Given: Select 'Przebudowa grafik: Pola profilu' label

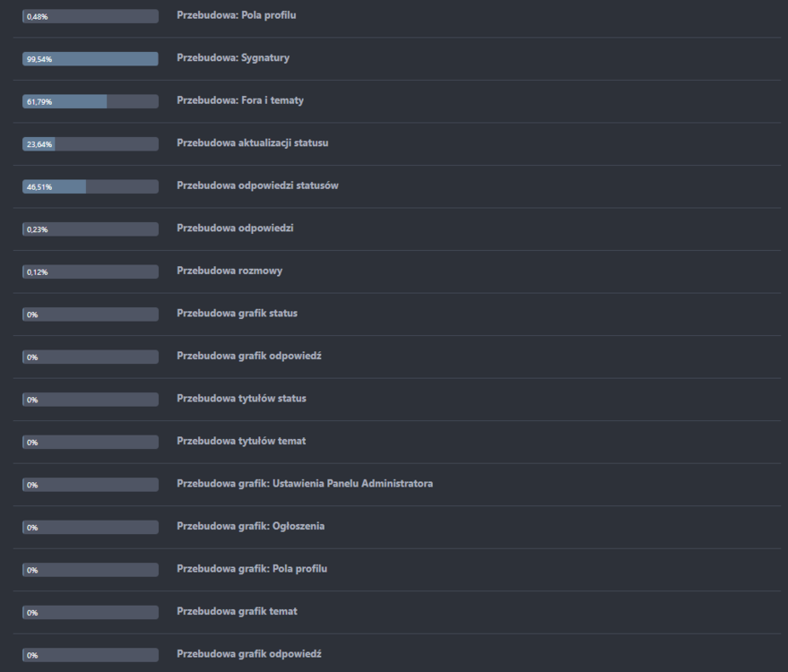Looking at the screenshot, I should (x=252, y=569).
